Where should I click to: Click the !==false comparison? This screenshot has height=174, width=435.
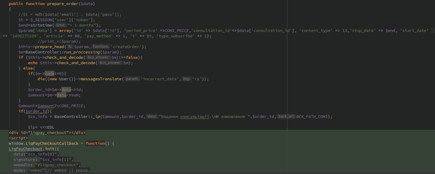tap(129, 58)
